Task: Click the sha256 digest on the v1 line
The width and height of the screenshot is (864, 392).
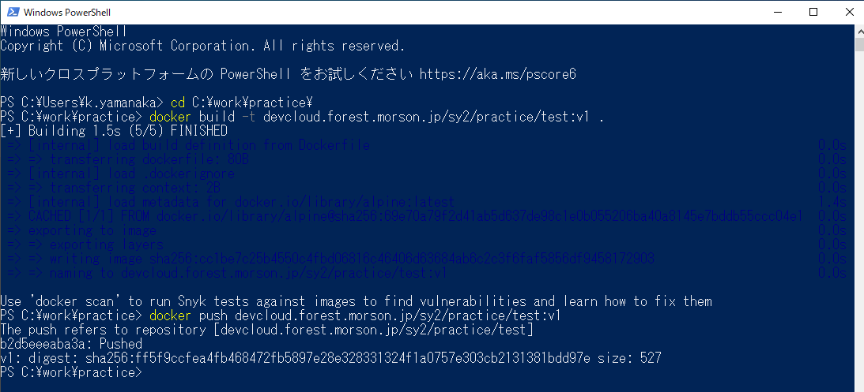Action: [356, 358]
